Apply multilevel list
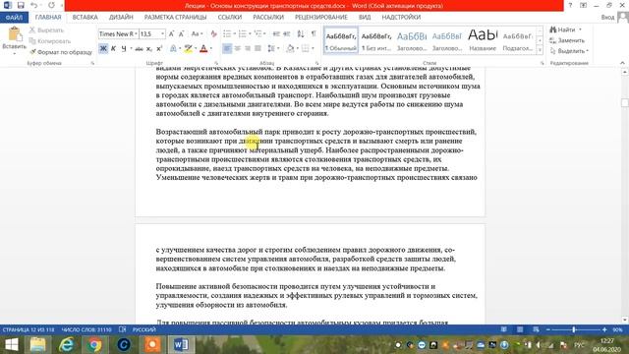Image resolution: width=629 pixels, height=354 pixels. pos(257,34)
